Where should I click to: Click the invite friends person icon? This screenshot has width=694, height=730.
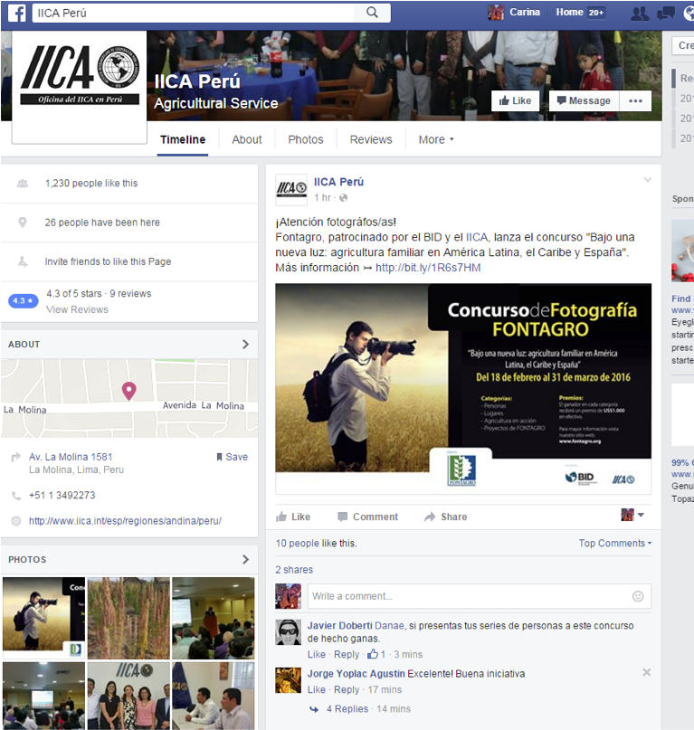coord(23,261)
